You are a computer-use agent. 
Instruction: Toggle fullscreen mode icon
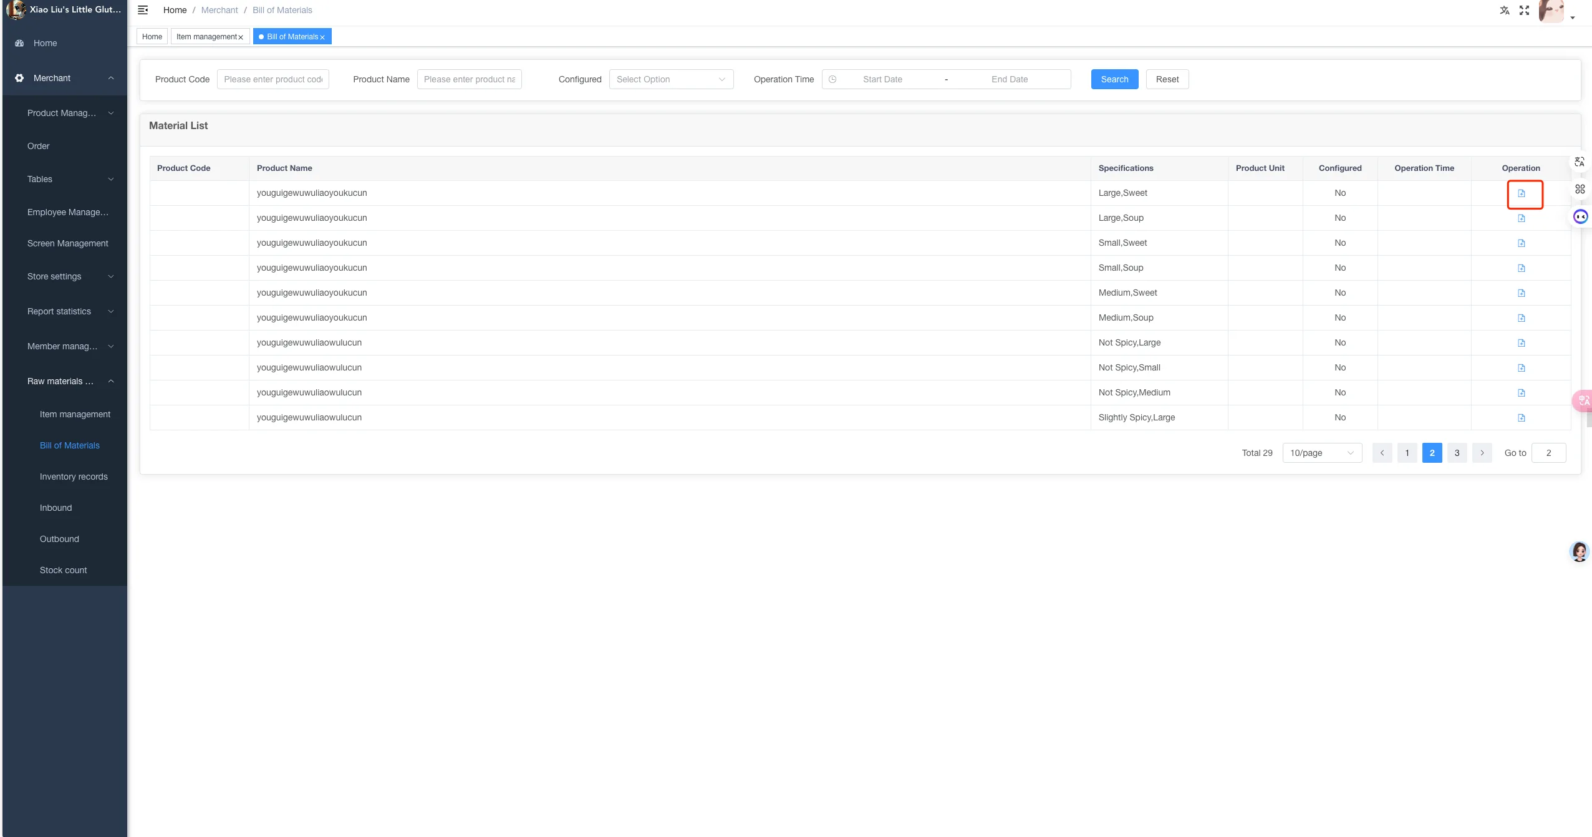1524,10
